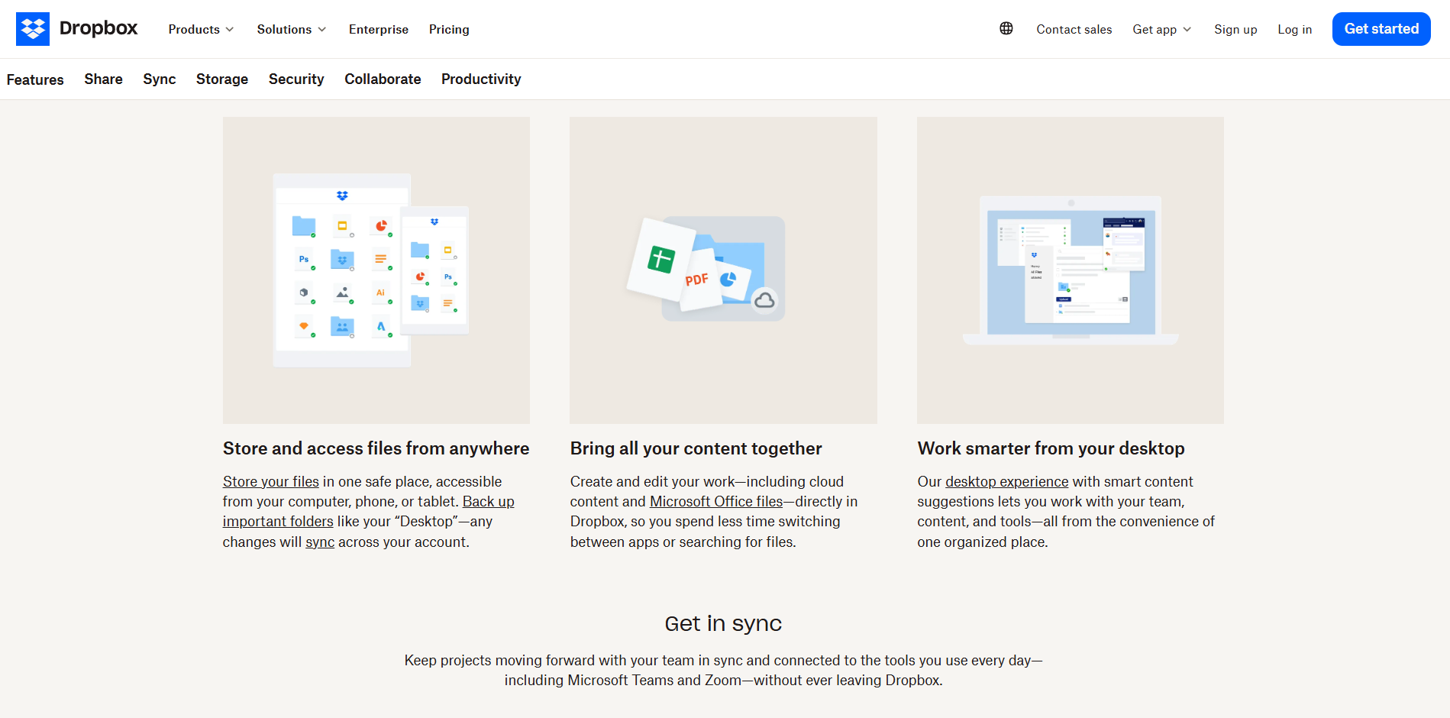Click the file grid illustration thumbnail
Image resolution: width=1450 pixels, height=718 pixels.
pos(376,270)
